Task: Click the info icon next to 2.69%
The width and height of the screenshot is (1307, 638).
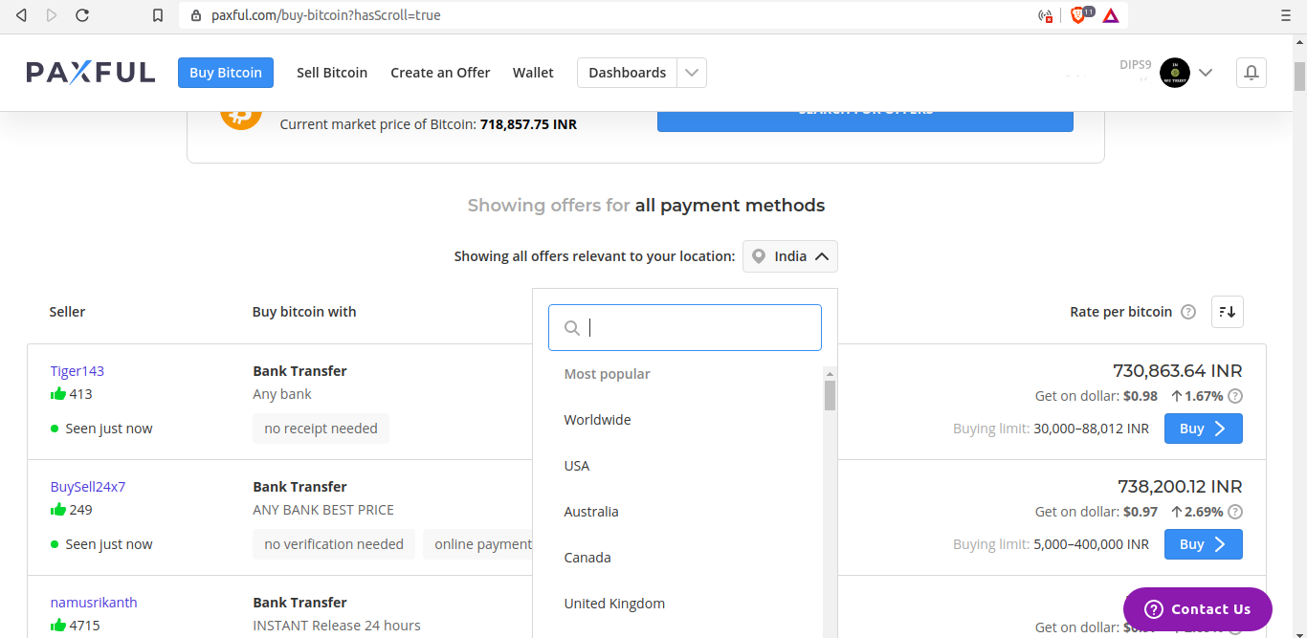Action: (1235, 512)
